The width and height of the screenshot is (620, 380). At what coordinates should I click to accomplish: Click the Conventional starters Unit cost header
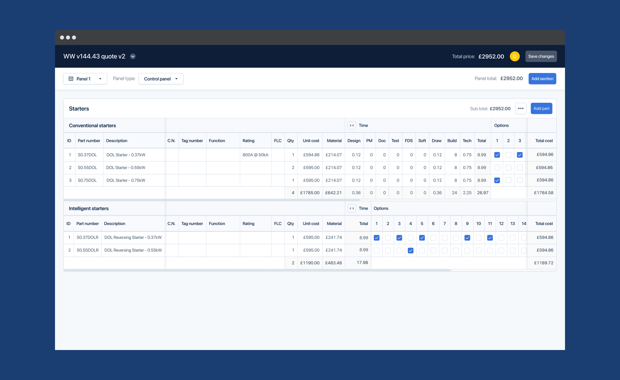click(x=311, y=141)
